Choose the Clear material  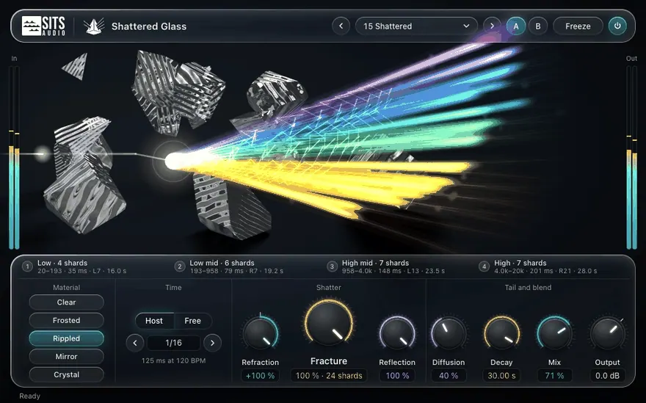66,302
